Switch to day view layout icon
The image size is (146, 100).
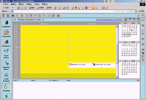[x=130, y=20]
